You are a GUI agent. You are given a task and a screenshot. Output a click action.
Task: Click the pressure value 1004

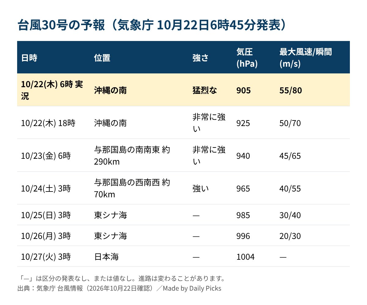(245, 256)
